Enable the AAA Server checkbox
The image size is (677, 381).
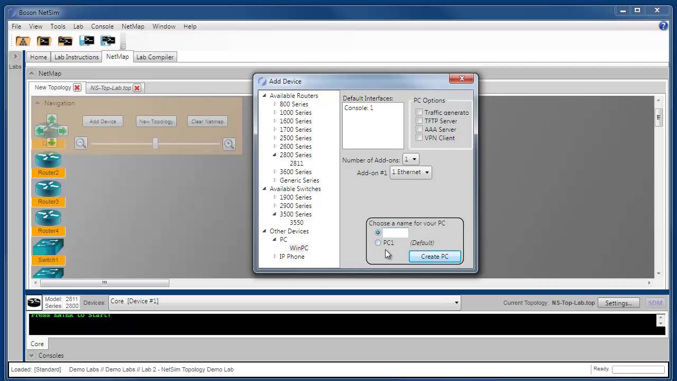[x=419, y=129]
